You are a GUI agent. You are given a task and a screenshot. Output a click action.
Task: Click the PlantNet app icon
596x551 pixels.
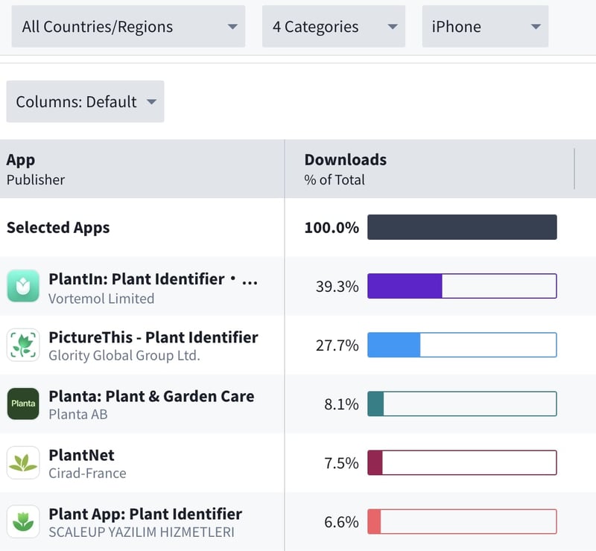(x=23, y=463)
